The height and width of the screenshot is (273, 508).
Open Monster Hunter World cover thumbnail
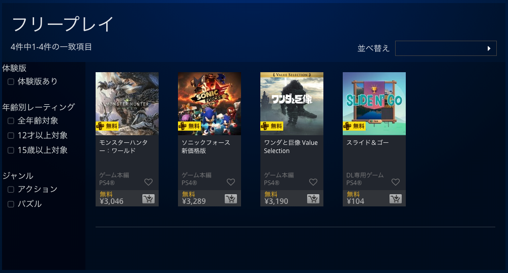pos(127,104)
